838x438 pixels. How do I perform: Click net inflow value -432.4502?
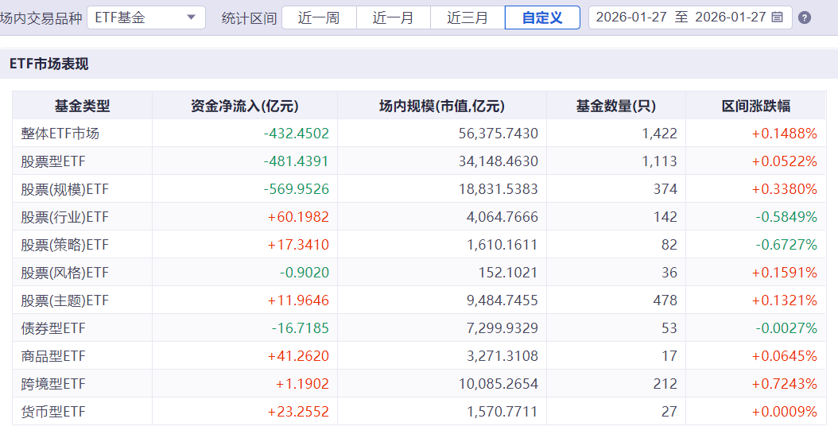(x=297, y=134)
